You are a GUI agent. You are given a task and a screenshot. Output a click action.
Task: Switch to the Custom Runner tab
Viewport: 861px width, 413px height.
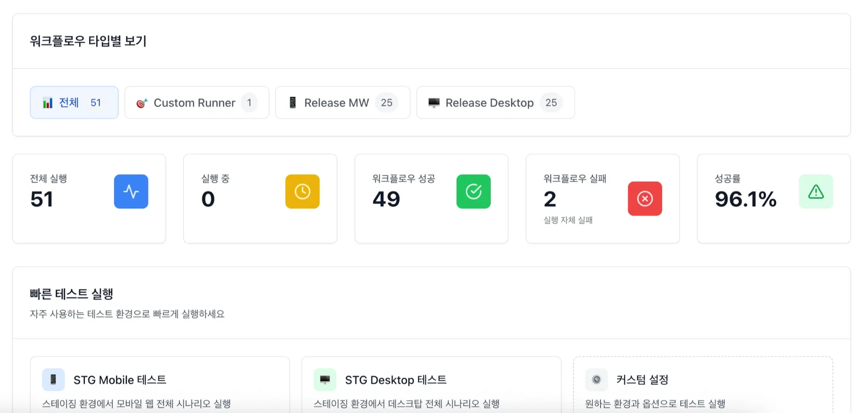[196, 103]
